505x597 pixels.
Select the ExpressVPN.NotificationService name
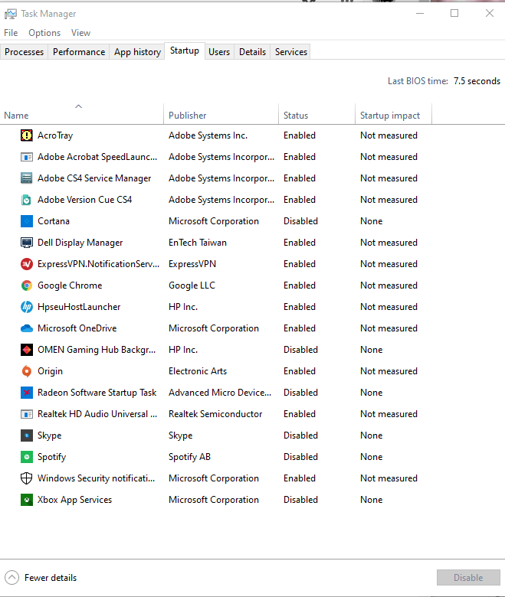point(98,264)
